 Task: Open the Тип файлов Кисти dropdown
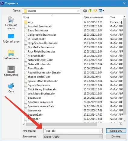pos(101,137)
